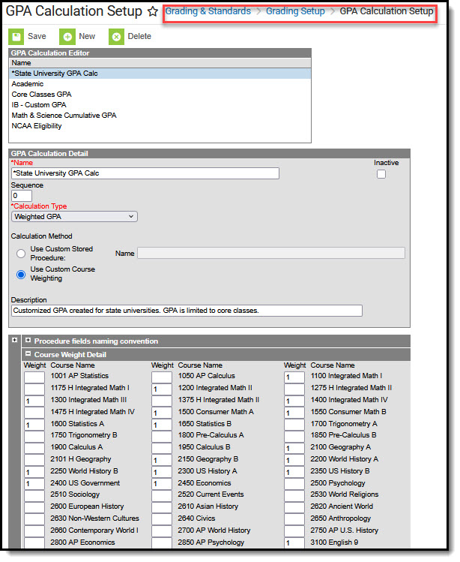Click weight field for 2450 Economics

162,485
